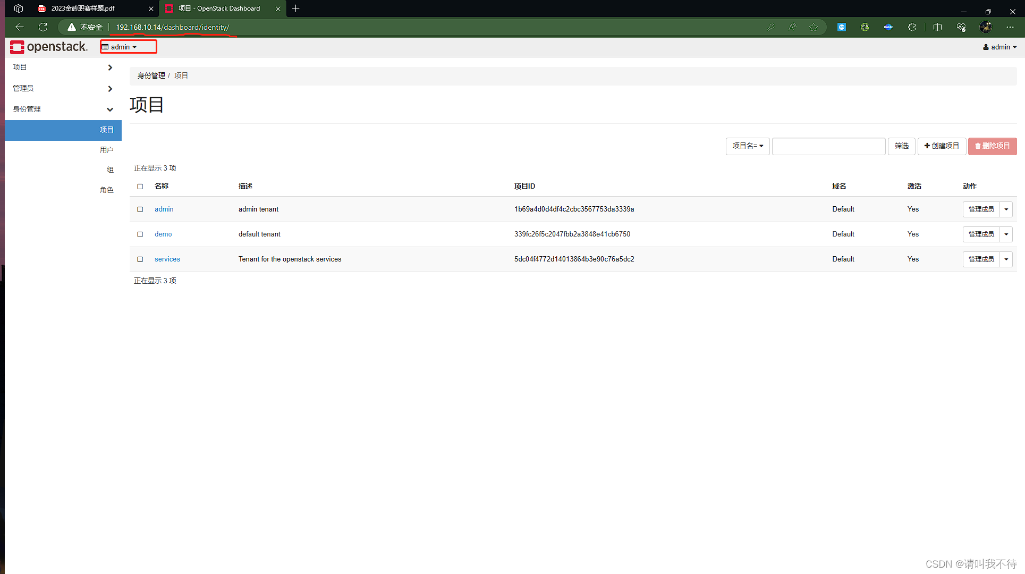The image size is (1025, 574).
Task: Open services row action dropdown arrow
Action: pyautogui.click(x=1006, y=259)
